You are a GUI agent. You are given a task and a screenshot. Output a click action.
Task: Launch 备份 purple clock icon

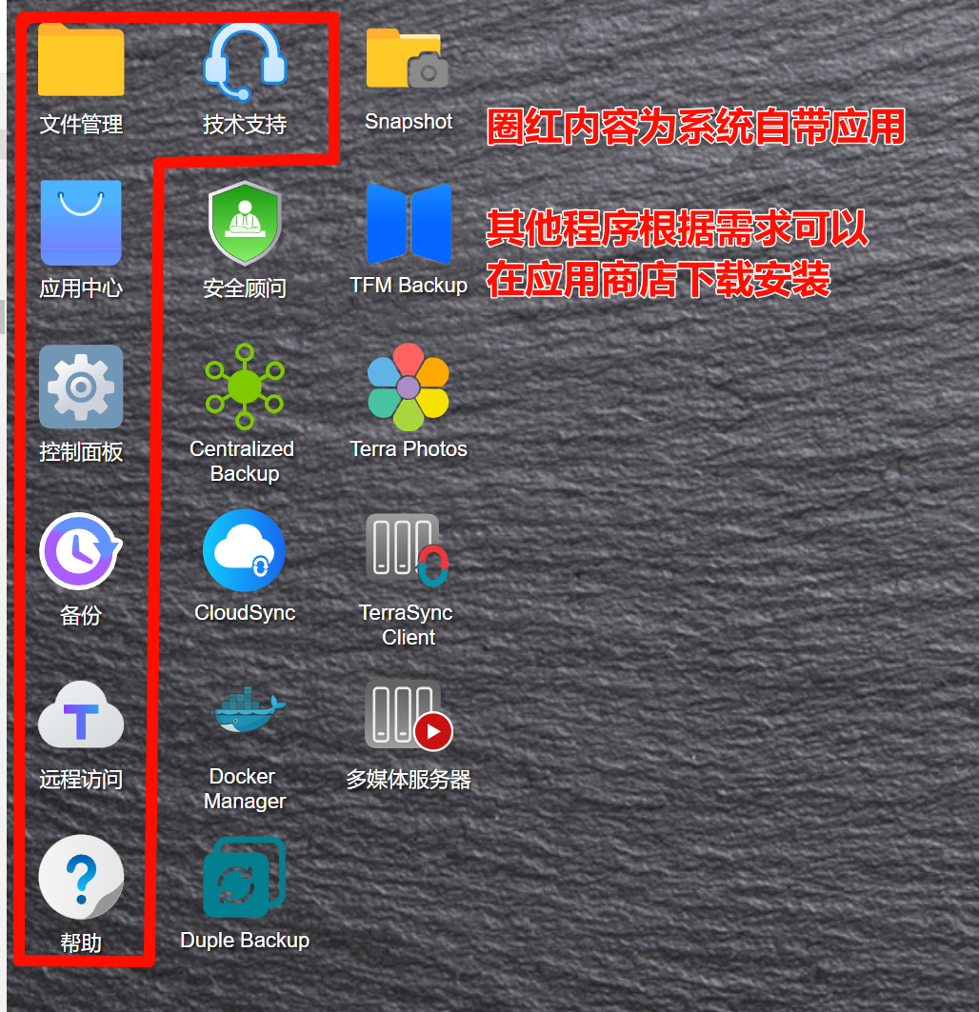[x=81, y=551]
